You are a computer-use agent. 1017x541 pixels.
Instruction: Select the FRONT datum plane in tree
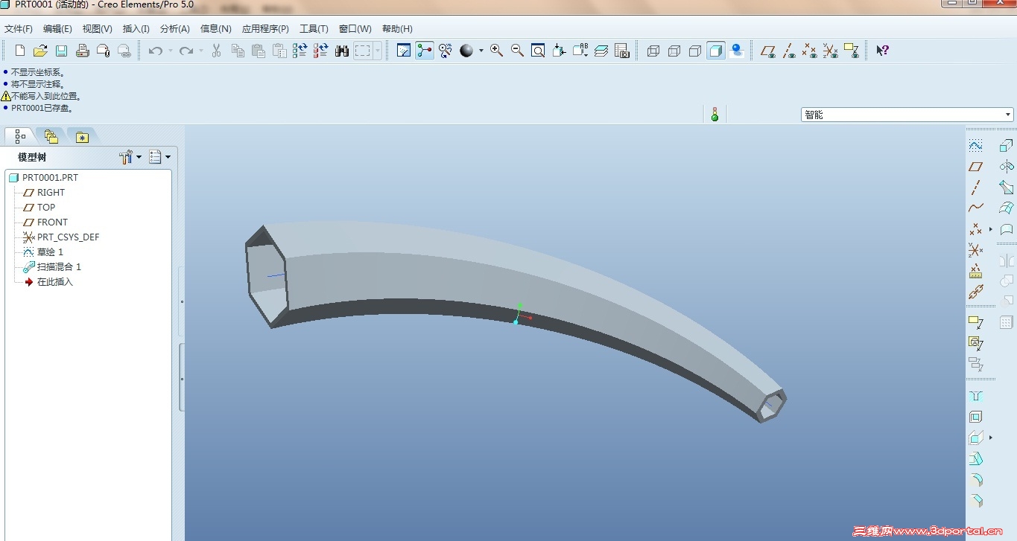pyautogui.click(x=52, y=222)
